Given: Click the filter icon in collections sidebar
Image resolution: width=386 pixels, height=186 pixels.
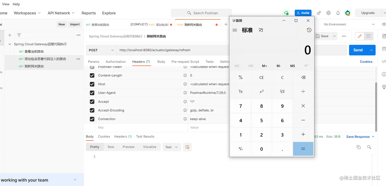Looking at the screenshot, I should coord(19,35).
